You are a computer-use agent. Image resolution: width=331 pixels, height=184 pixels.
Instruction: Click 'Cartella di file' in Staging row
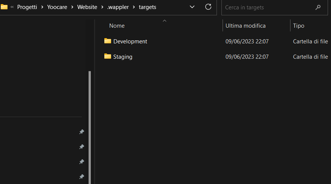[310, 57]
